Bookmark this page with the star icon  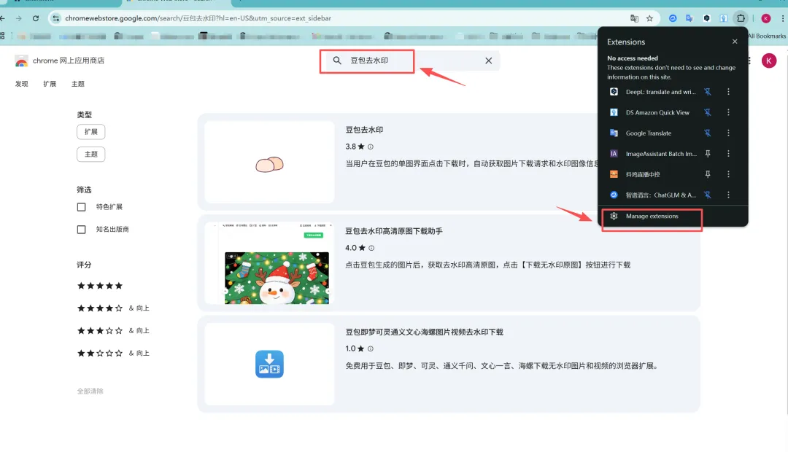[649, 18]
